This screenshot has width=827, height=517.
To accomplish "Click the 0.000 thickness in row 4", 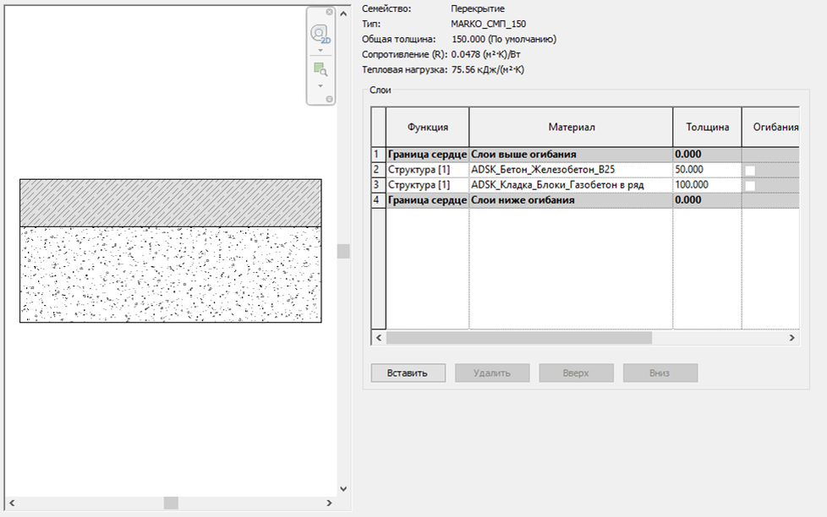I will pyautogui.click(x=707, y=200).
